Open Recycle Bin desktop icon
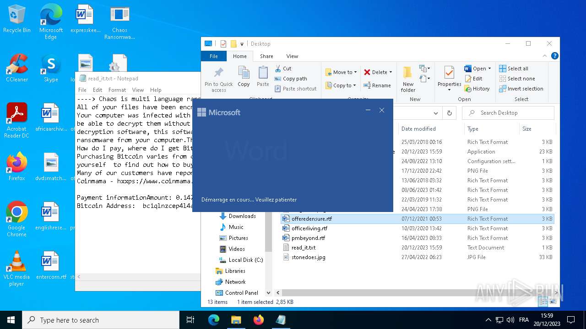Image resolution: width=586 pixels, height=329 pixels. (17, 19)
